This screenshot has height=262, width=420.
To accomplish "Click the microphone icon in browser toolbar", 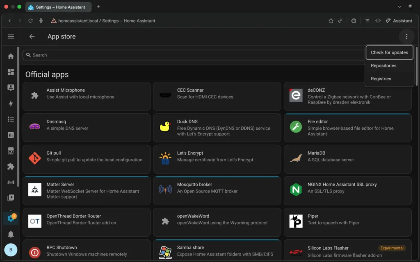I will click(41, 20).
